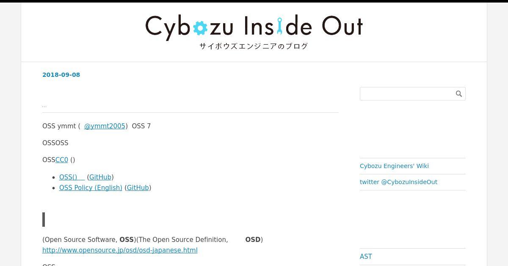Open twitter @CybozuInsideOut sidebar link
This screenshot has height=266, width=508.
398,182
